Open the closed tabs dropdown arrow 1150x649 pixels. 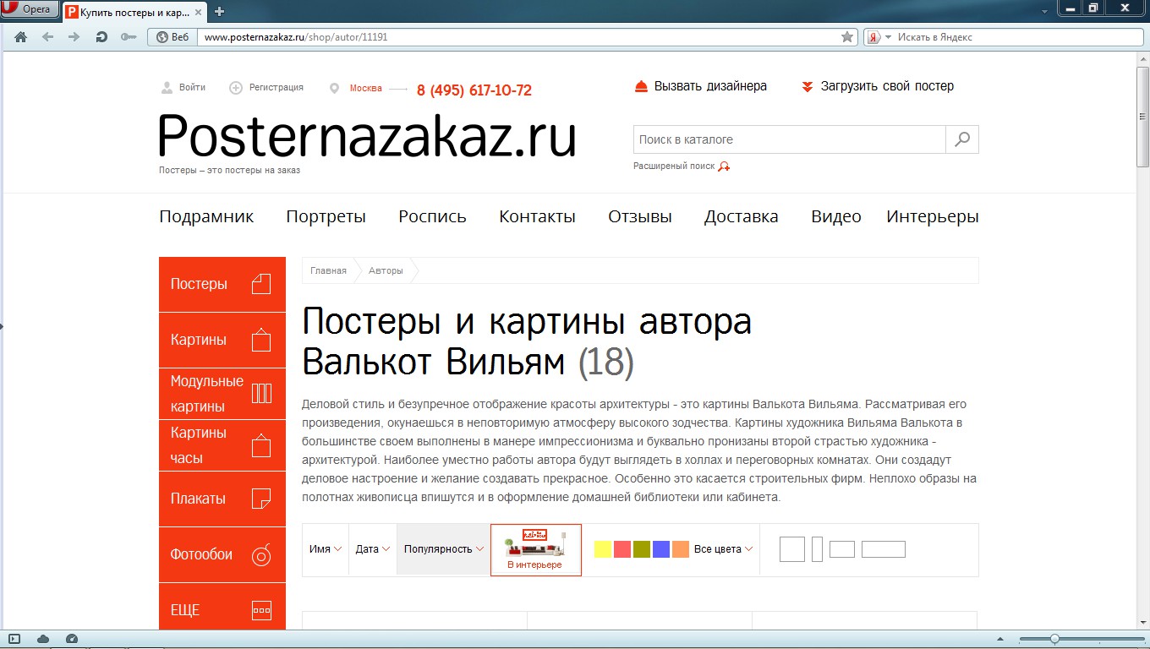pyautogui.click(x=1044, y=11)
